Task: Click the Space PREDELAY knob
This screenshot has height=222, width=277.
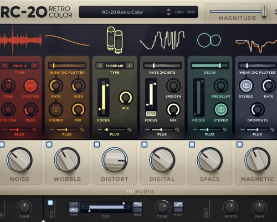Action: [221, 85]
